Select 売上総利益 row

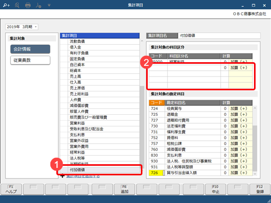click(100, 94)
